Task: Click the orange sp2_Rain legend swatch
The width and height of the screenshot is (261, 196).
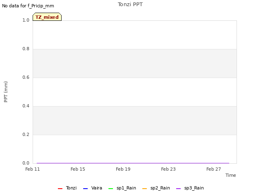Action: [x=145, y=189]
